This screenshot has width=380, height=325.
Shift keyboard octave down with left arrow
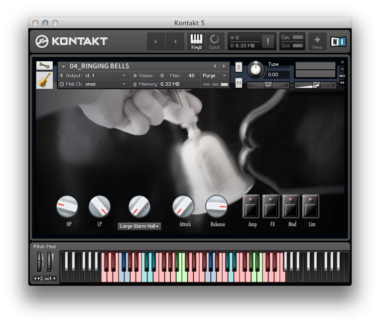35,279
